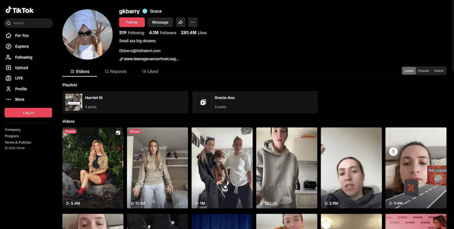The height and width of the screenshot is (229, 454).
Task: Open Following in the sidebar
Action: 23,57
